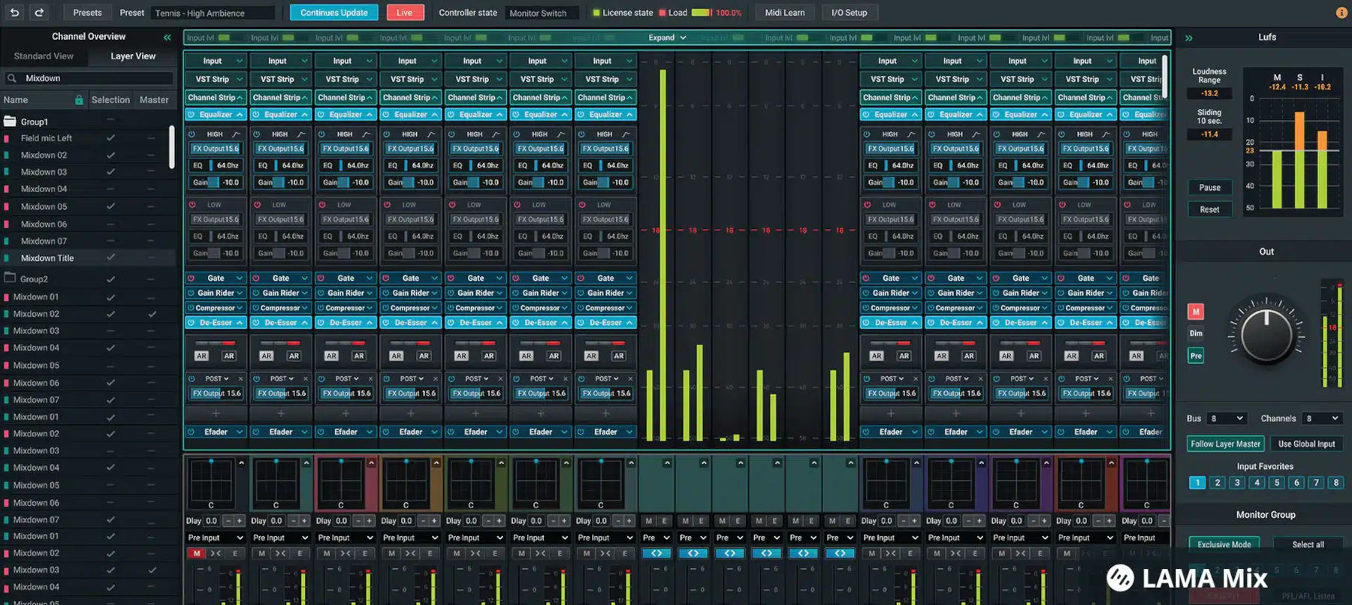Click the Group1 folder icon
The height and width of the screenshot is (605, 1352).
tap(11, 122)
